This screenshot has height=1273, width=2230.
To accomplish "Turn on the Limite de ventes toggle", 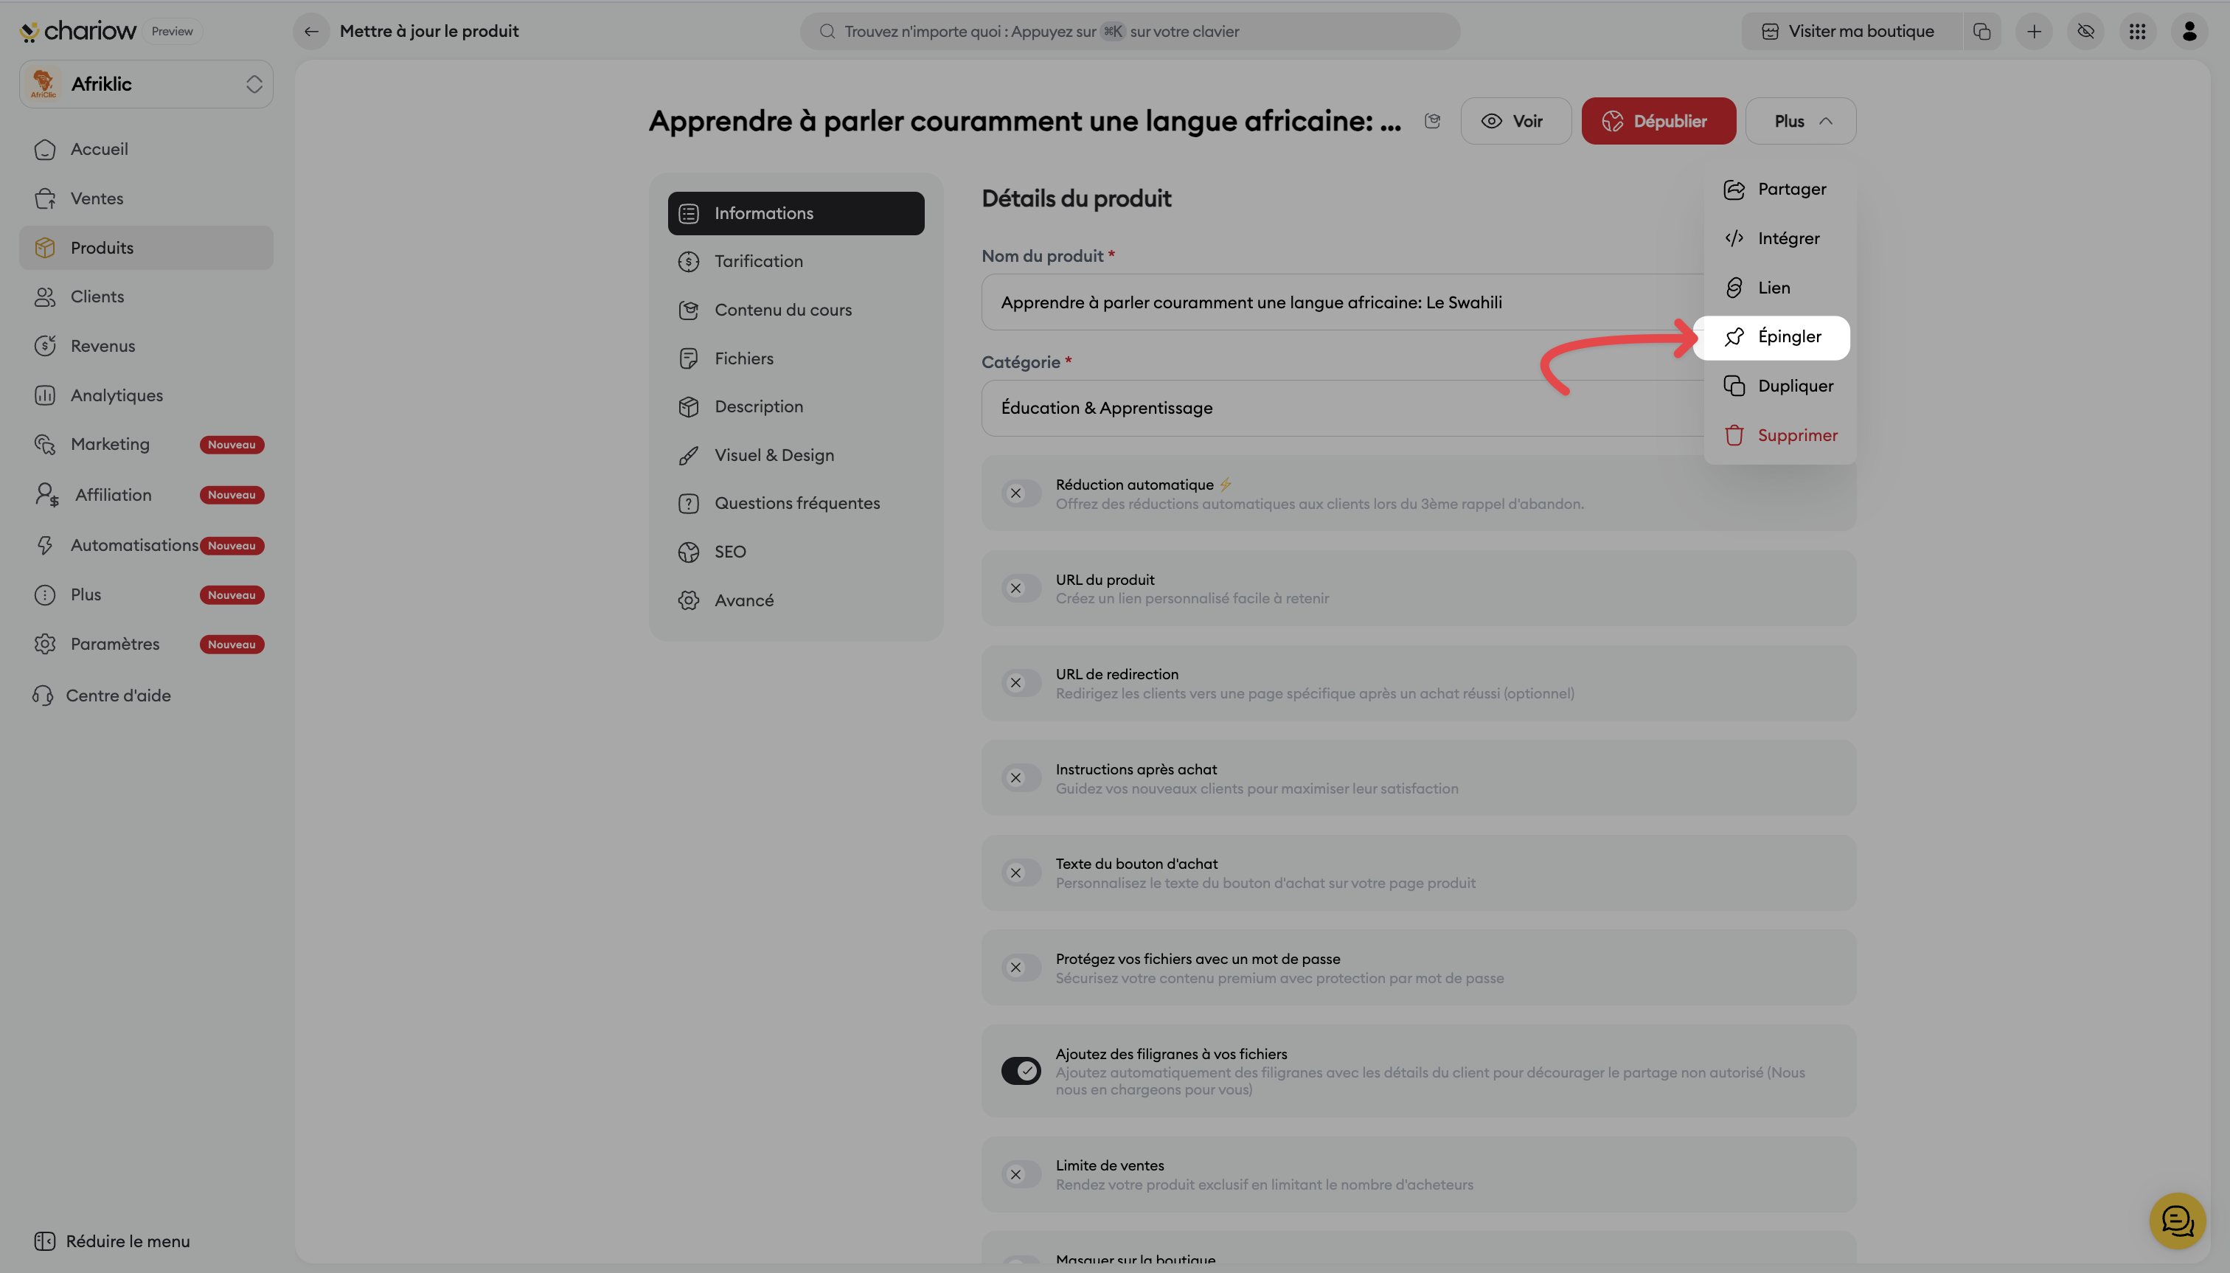I will (1020, 1174).
